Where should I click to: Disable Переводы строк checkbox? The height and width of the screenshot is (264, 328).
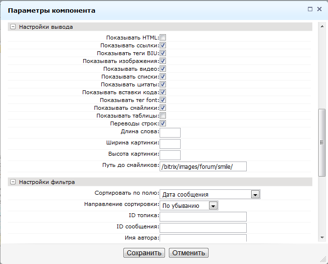[163, 123]
